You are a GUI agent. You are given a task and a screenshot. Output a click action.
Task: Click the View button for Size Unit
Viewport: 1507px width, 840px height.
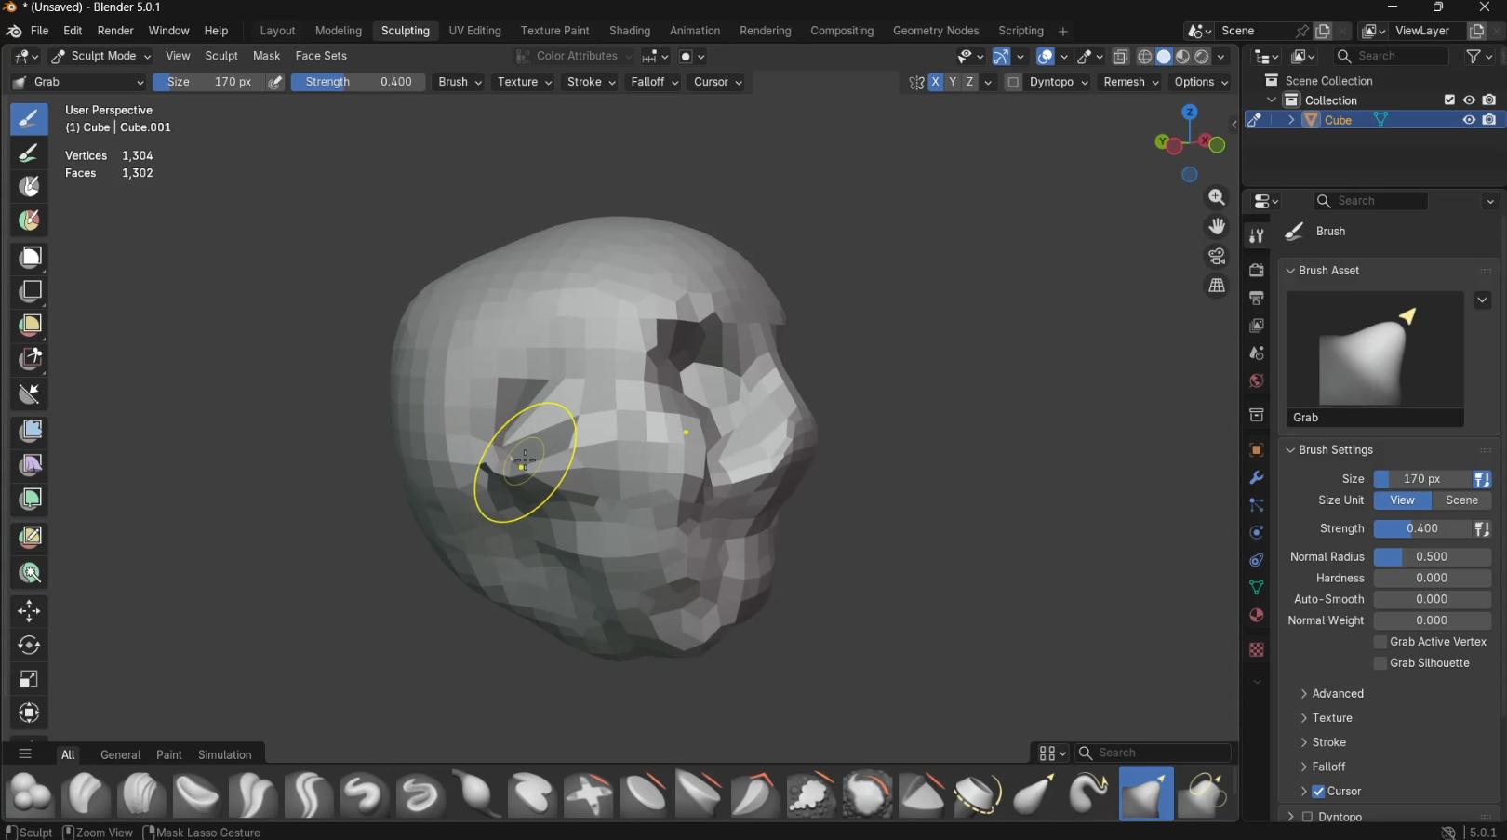[x=1402, y=500]
